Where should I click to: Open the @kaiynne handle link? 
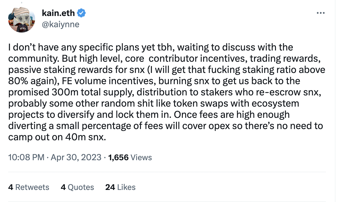click(60, 24)
